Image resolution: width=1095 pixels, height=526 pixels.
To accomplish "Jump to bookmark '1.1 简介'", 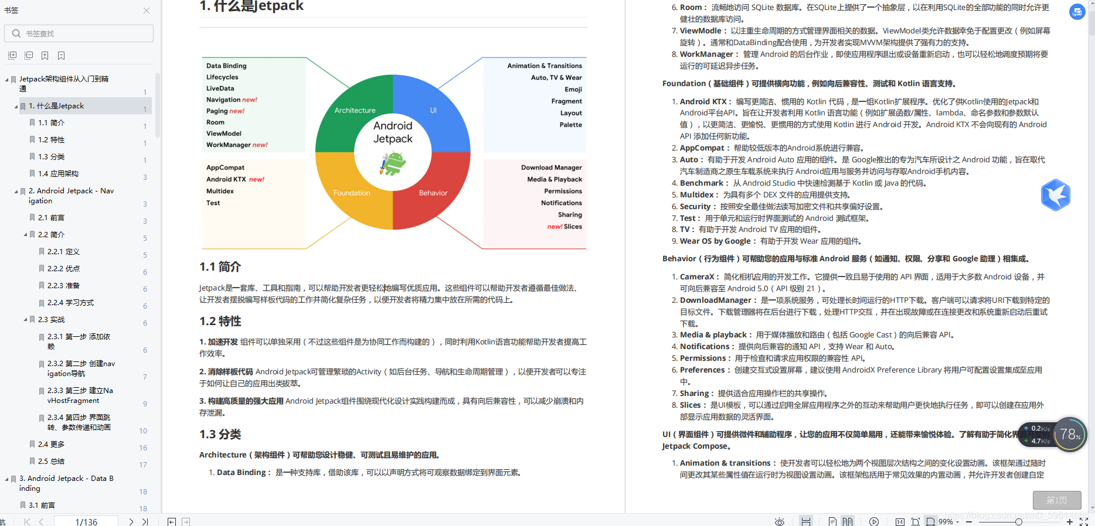I will pos(51,123).
